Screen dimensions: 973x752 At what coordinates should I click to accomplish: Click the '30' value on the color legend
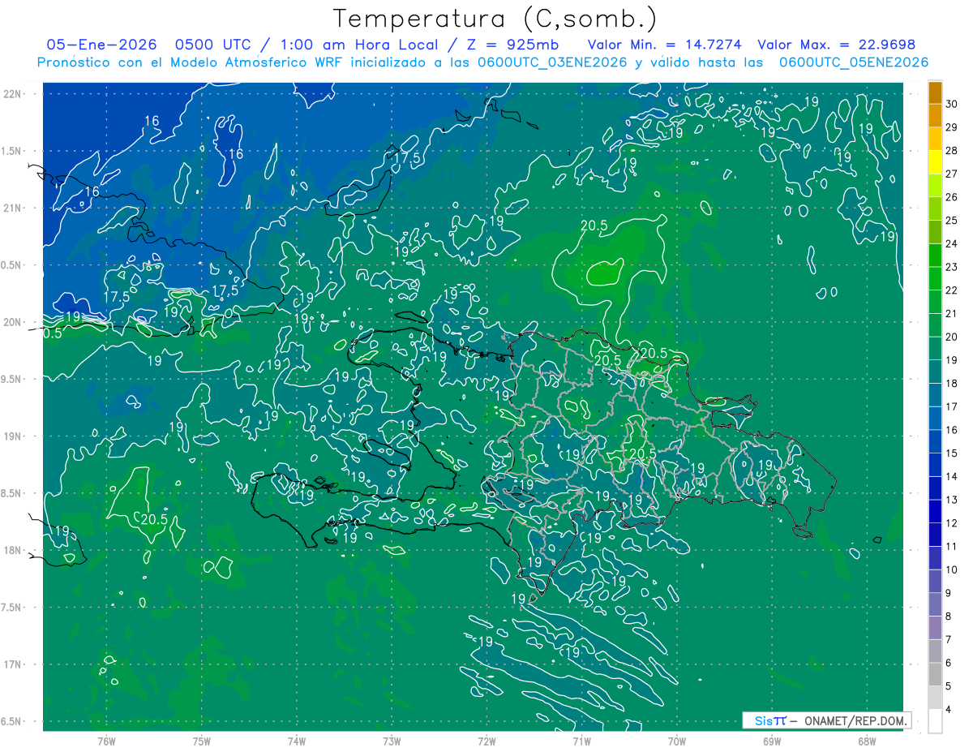(952, 104)
